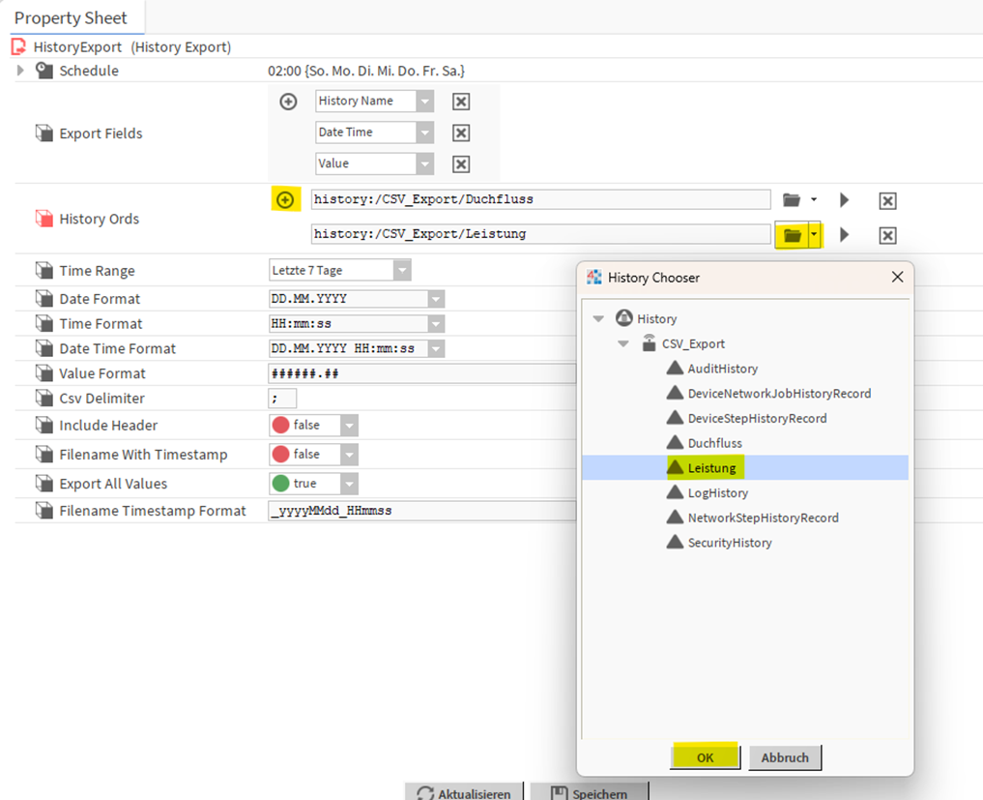
Task: Click the Duchfluss history ord field
Action: coord(540,199)
